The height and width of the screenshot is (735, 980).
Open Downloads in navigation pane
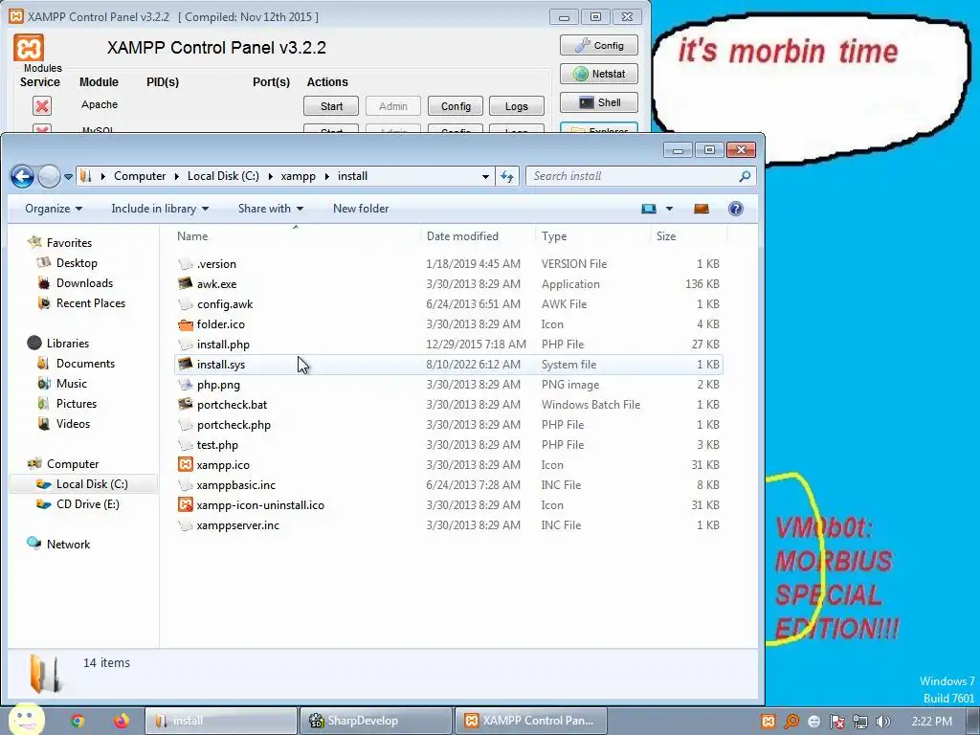[x=84, y=283]
